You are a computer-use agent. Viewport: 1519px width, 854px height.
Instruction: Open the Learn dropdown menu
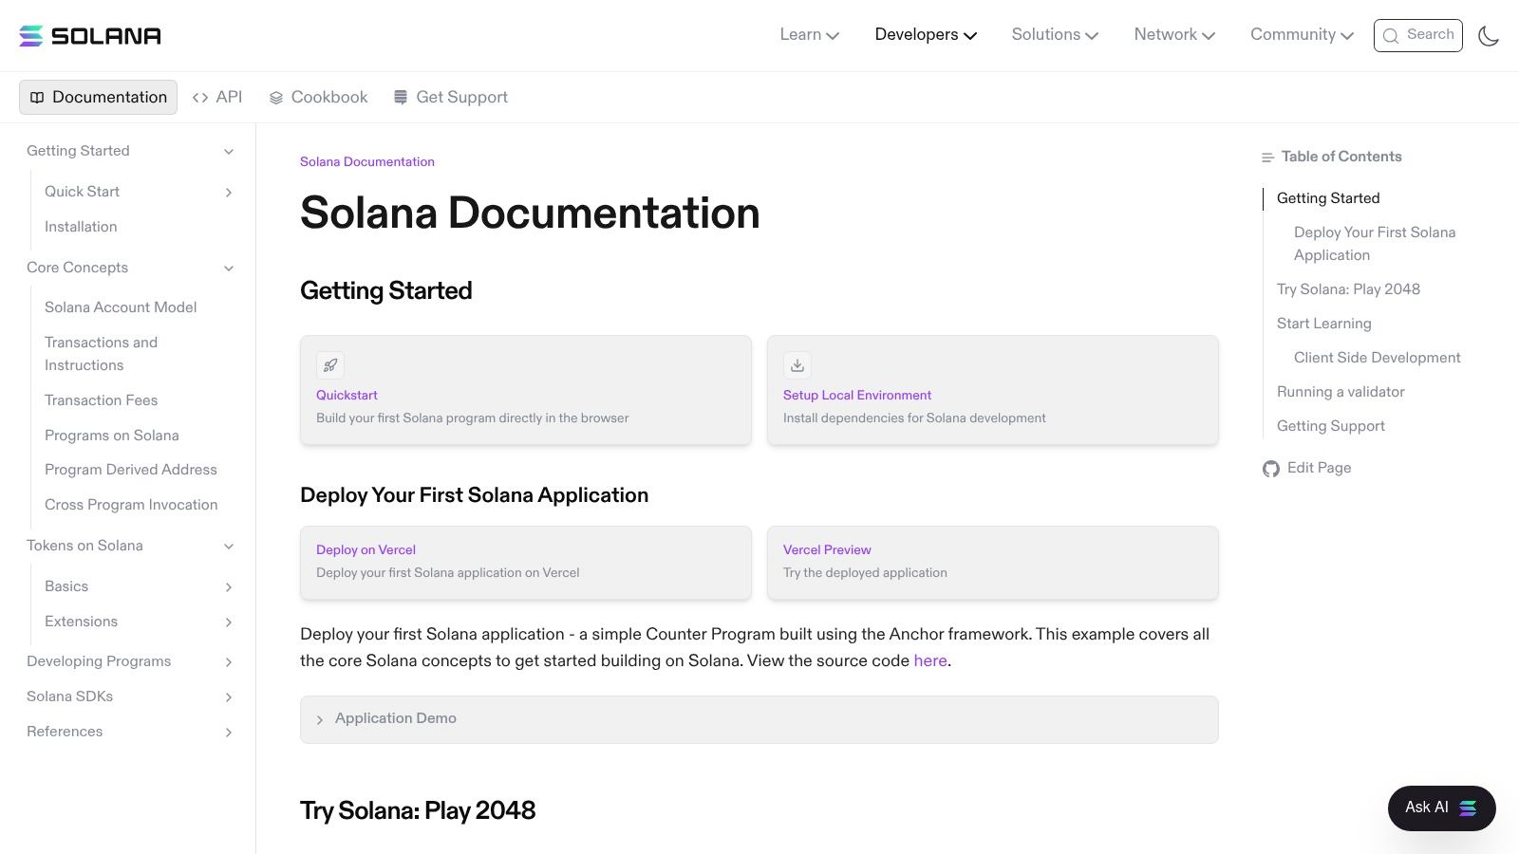[x=810, y=35]
